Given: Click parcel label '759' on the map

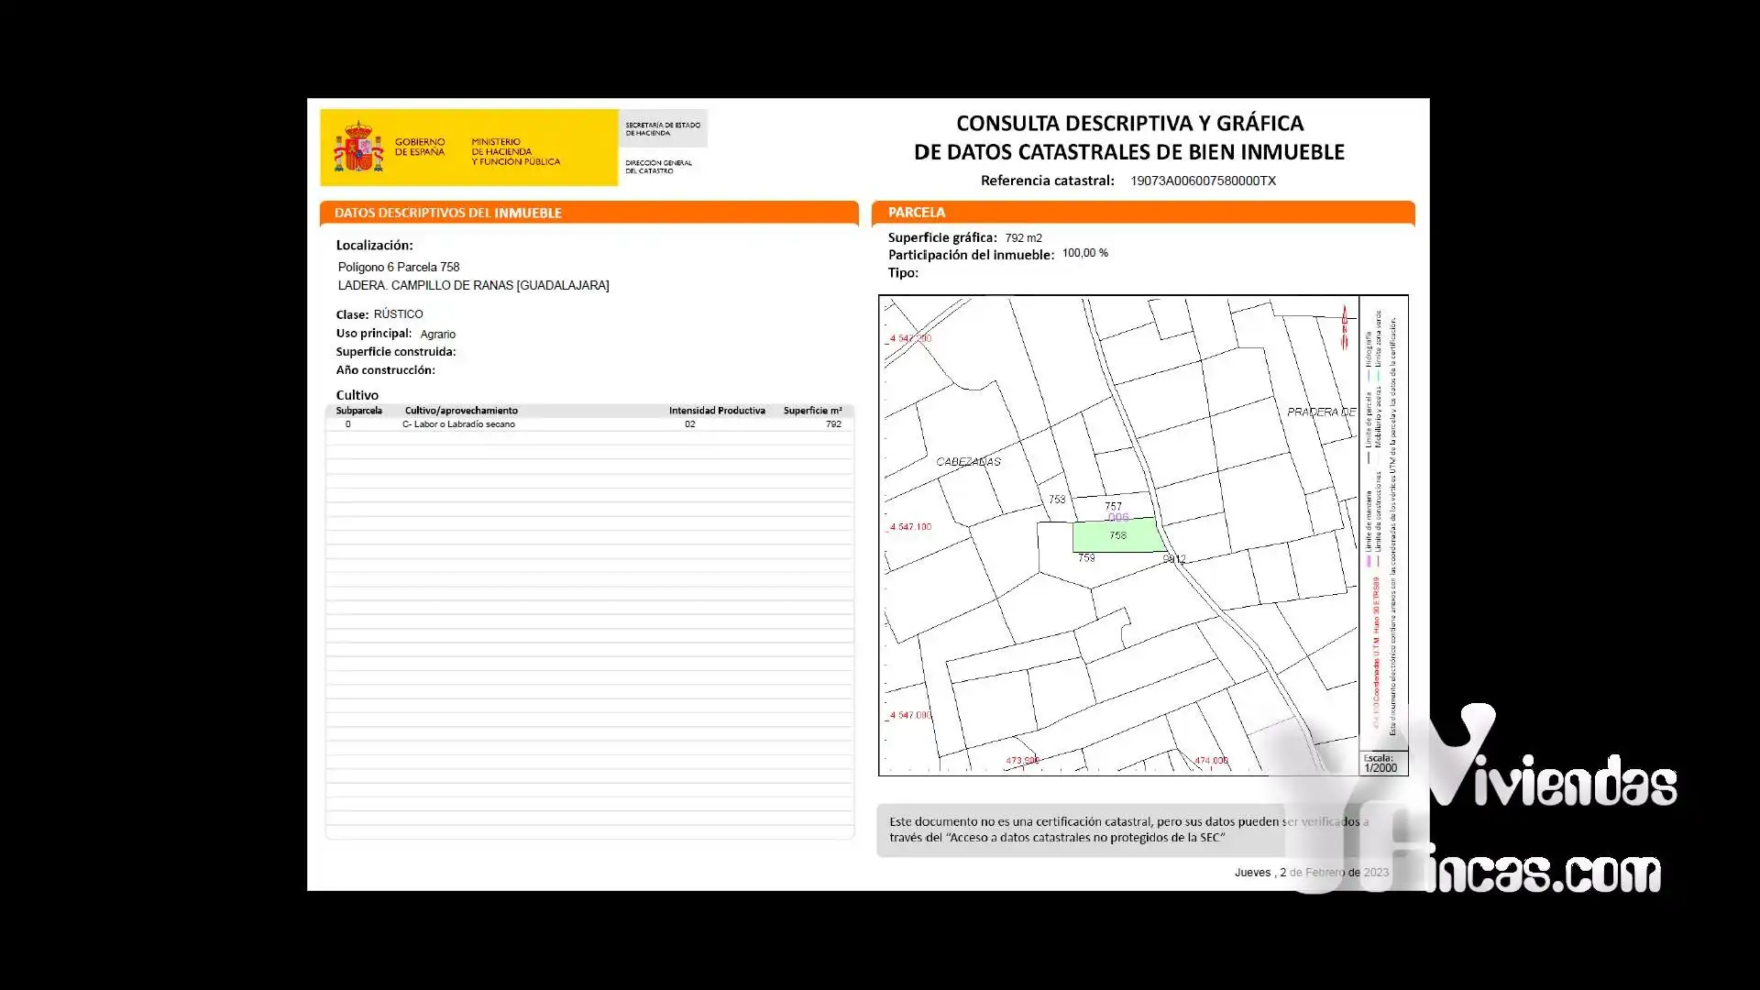Looking at the screenshot, I should (x=1087, y=557).
